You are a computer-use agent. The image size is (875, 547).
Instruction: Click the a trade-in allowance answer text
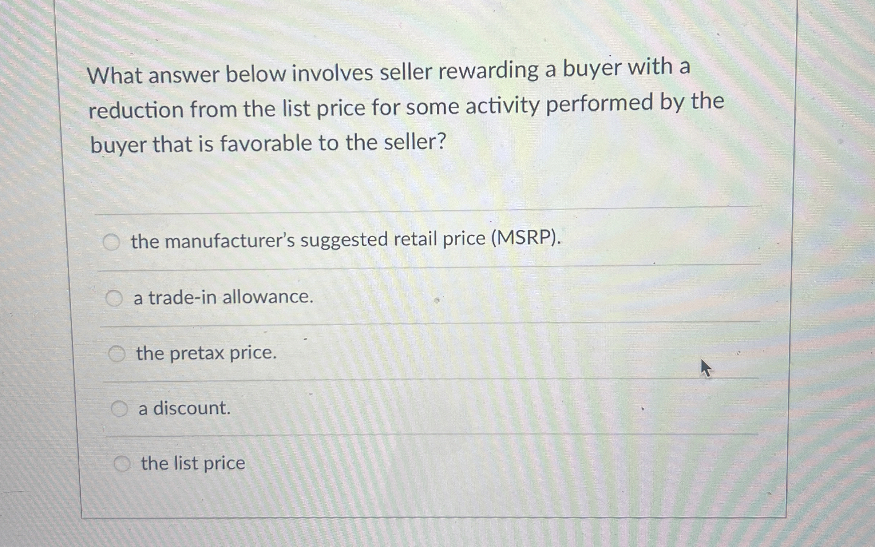pyautogui.click(x=223, y=297)
